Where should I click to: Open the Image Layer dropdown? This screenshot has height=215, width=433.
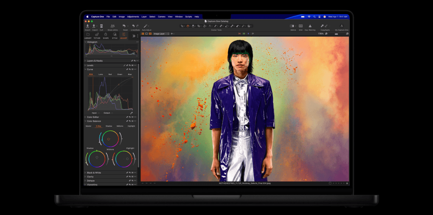tap(161, 34)
